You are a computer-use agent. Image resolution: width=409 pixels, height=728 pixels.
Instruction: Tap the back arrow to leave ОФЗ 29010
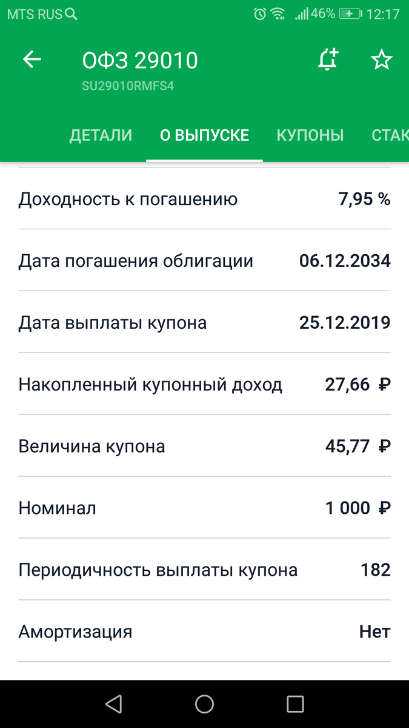tap(32, 59)
